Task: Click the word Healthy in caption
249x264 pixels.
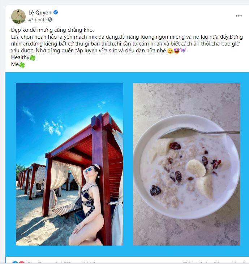Action: [x=20, y=57]
